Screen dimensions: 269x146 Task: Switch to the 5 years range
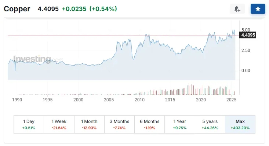210,124
